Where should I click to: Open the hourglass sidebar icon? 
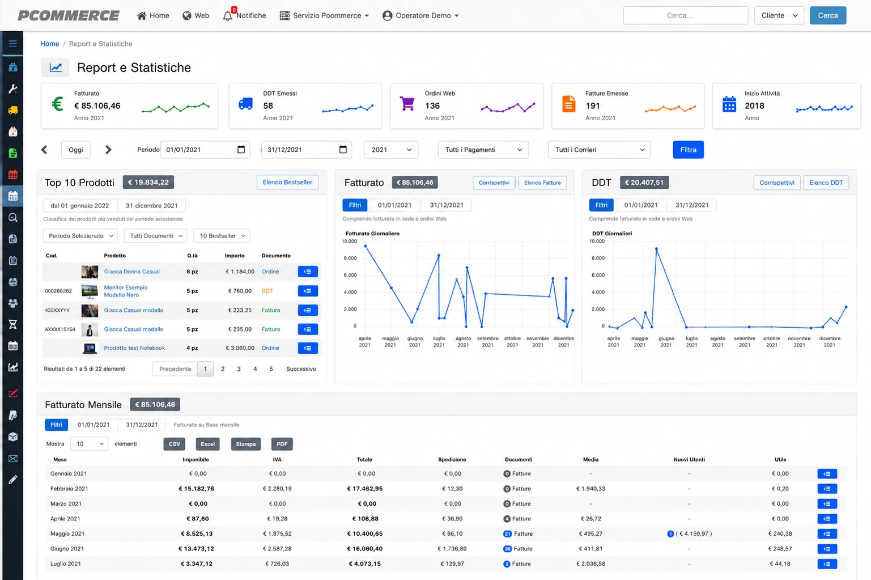coord(12,324)
